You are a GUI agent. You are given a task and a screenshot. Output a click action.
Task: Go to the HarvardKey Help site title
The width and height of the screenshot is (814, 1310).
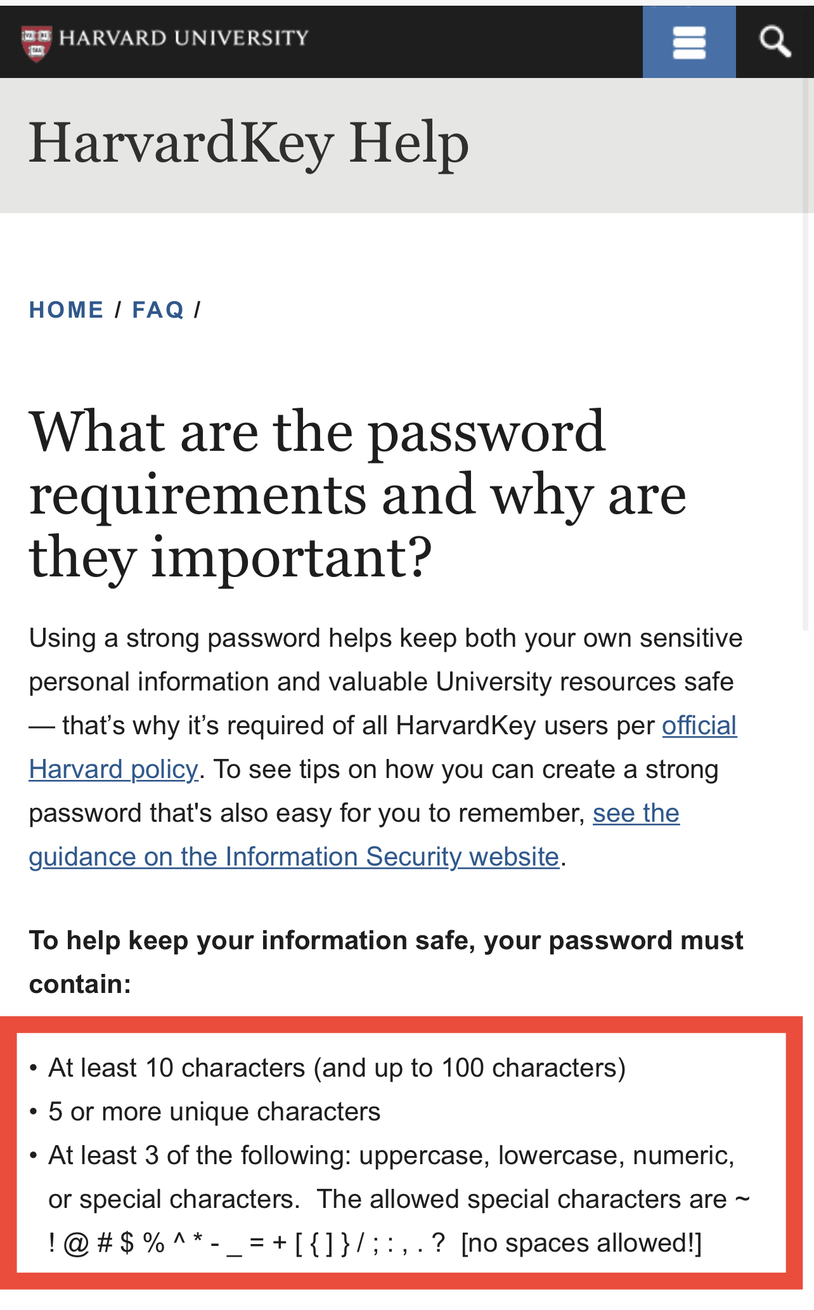click(x=249, y=143)
